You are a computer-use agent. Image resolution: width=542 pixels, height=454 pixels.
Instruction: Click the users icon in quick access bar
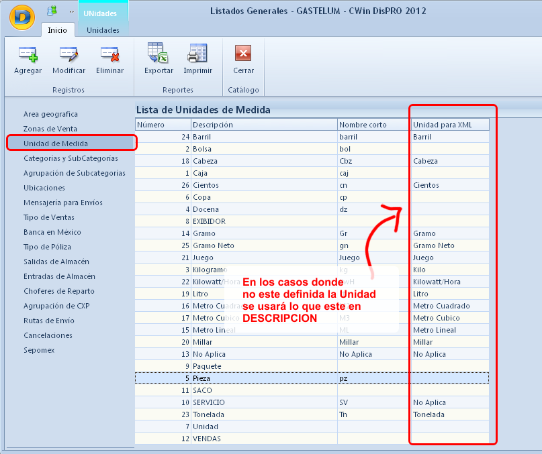52,11
